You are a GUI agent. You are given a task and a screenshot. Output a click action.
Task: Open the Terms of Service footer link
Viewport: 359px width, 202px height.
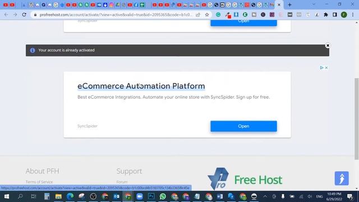coord(39,182)
